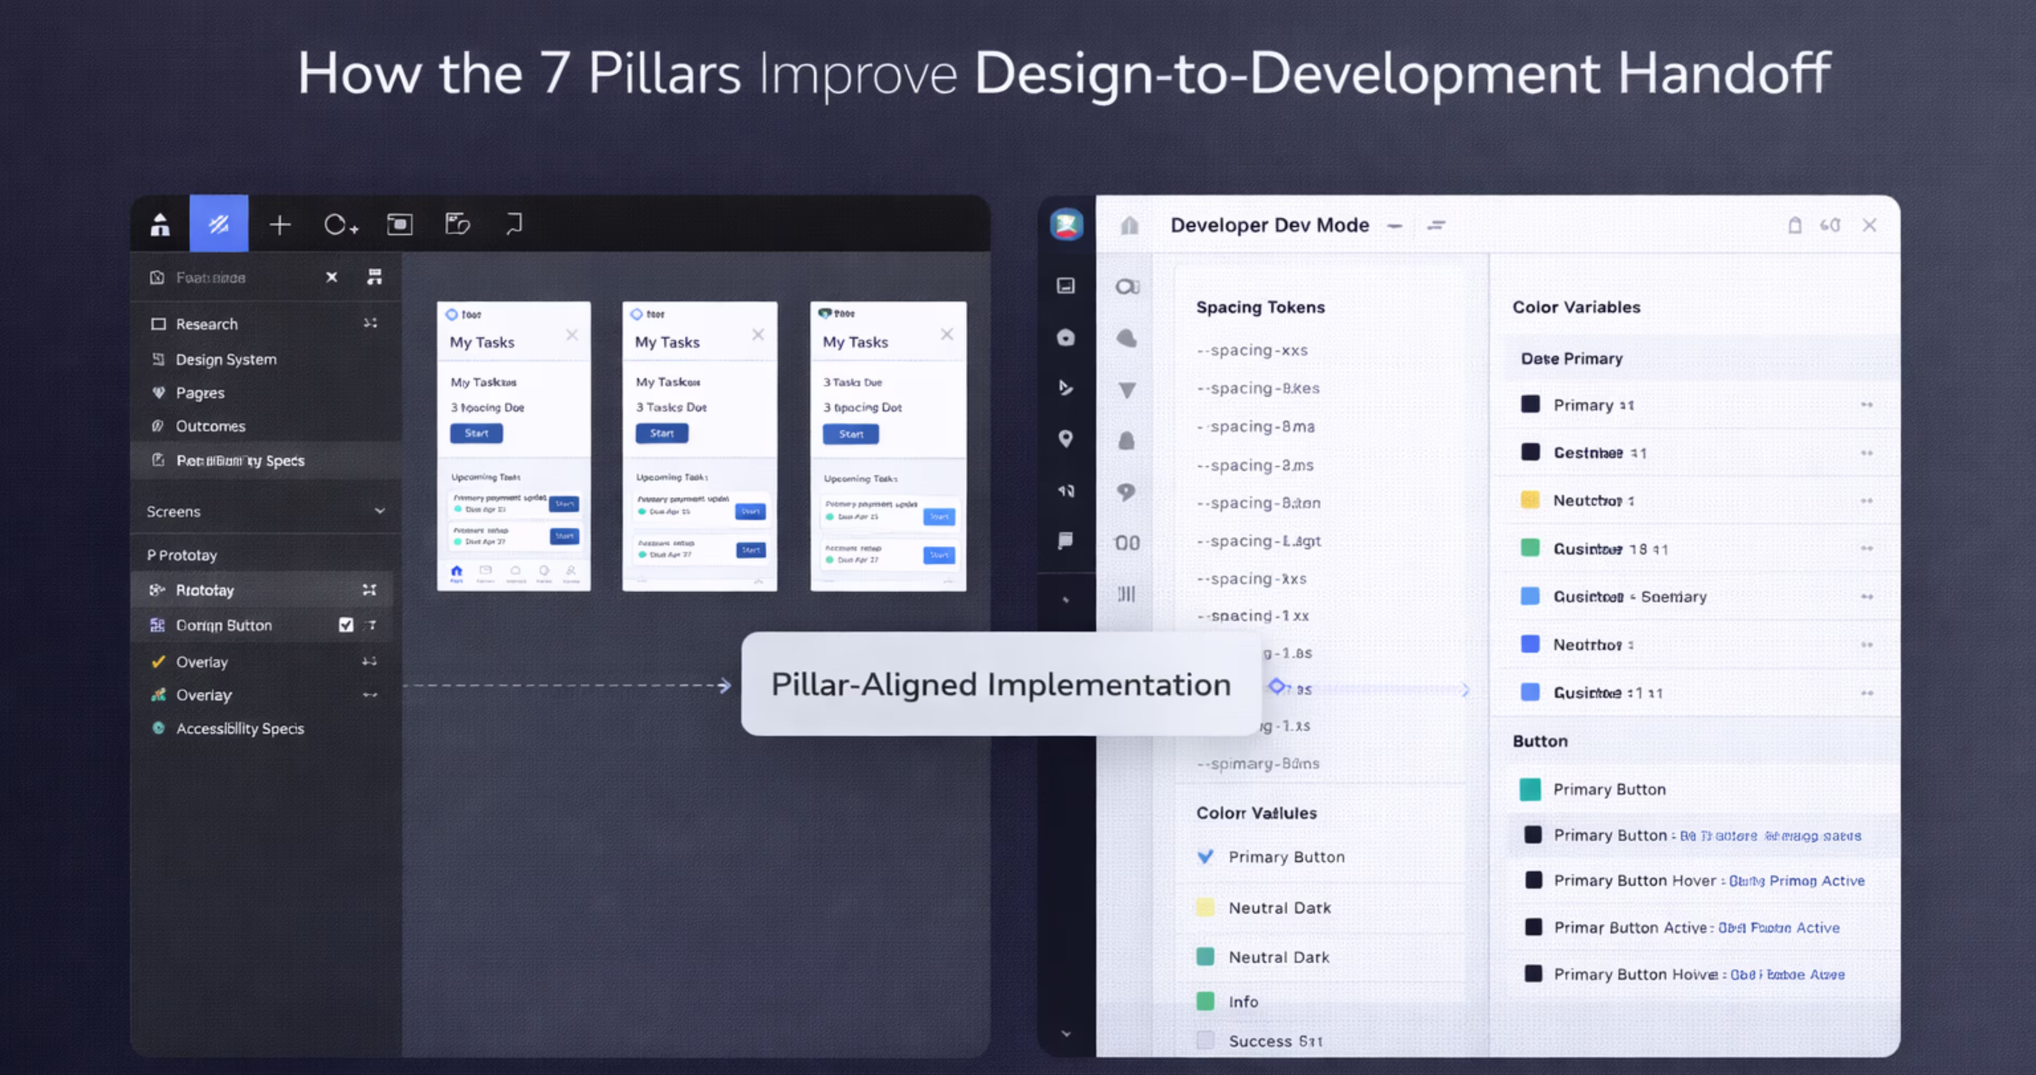2036x1075 pixels.
Task: Toggle the checkmark icon beside Overlay
Action: point(160,662)
